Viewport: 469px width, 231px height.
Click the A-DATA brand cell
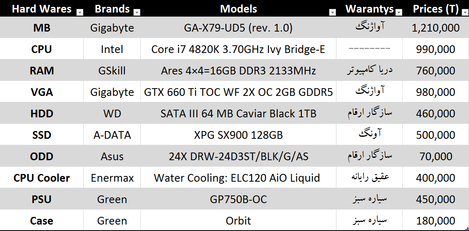(x=112, y=135)
